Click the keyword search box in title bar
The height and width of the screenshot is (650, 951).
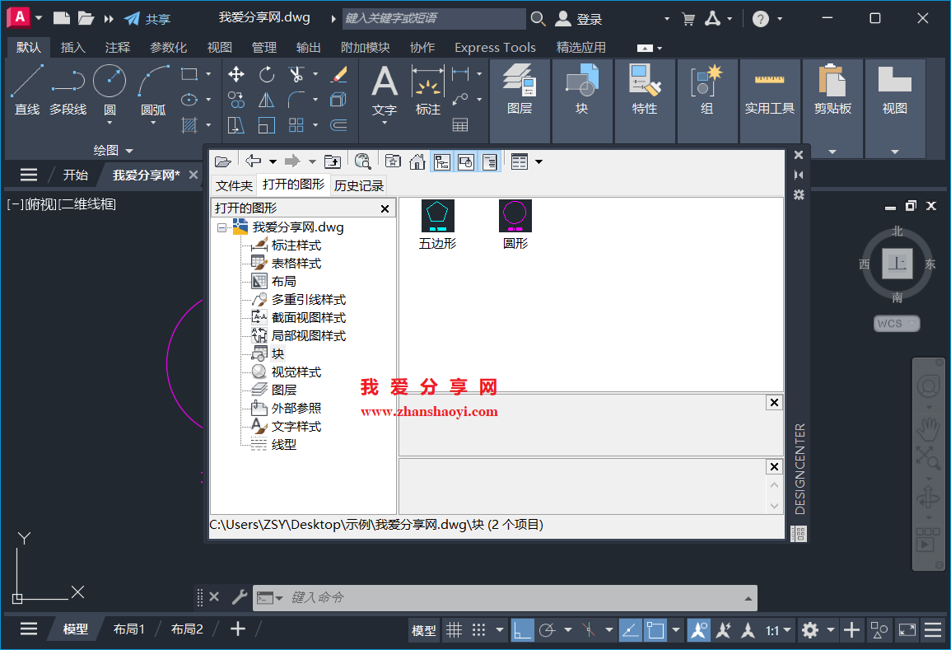pos(434,18)
